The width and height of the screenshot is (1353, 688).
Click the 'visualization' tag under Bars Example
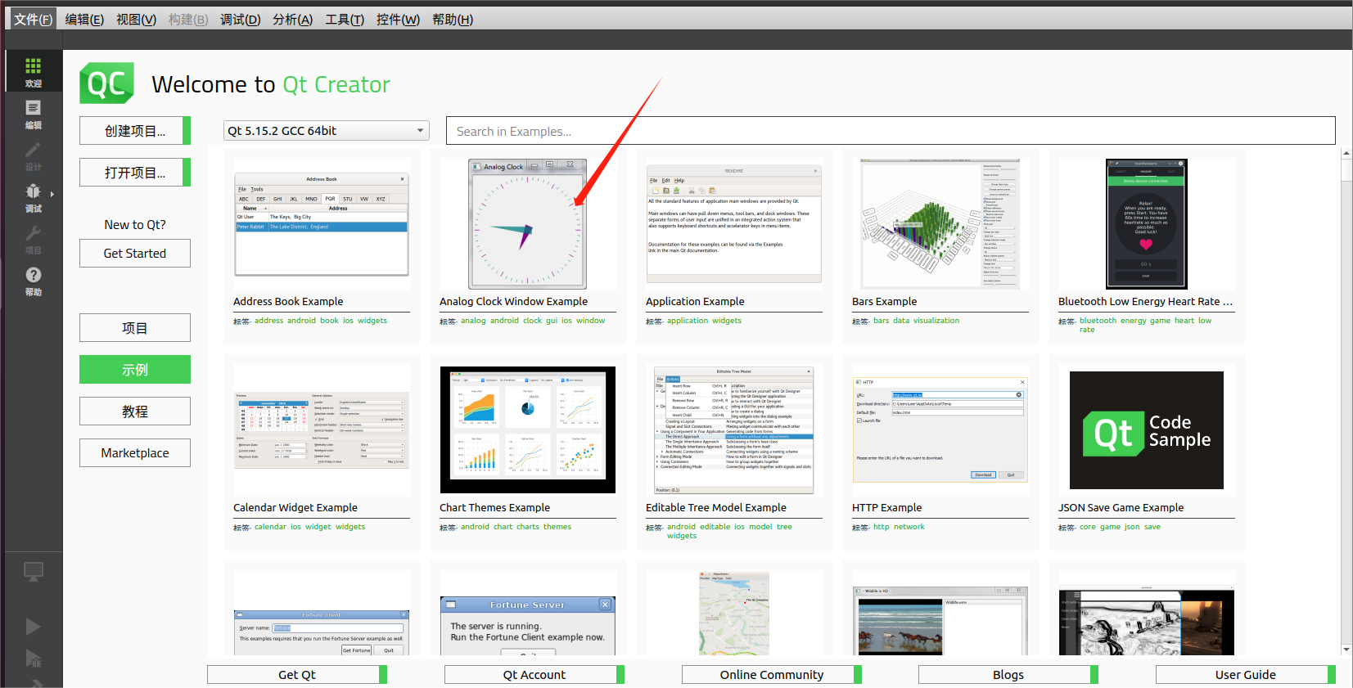coord(936,321)
